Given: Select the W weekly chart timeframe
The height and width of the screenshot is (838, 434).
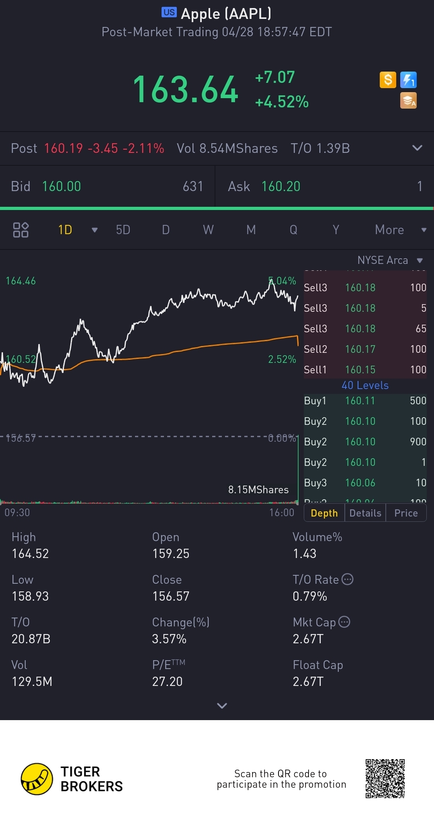Looking at the screenshot, I should coord(208,230).
